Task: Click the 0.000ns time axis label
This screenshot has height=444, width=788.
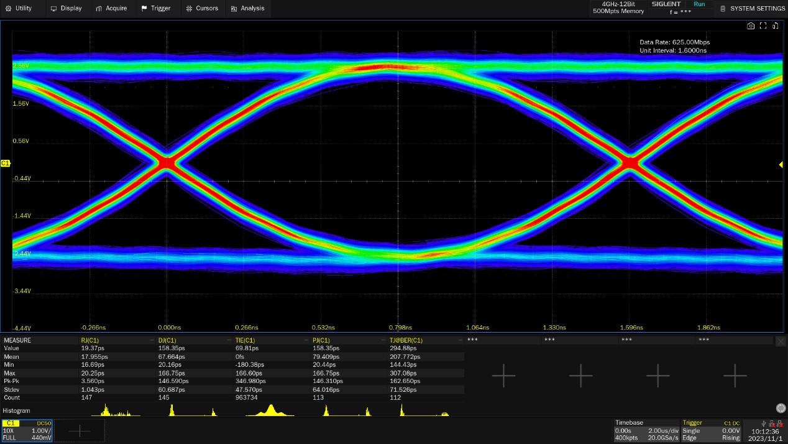Action: [169, 327]
